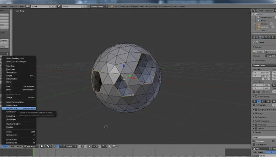
Task: Choose Non Manifold in Select menu
Action: pyautogui.click(x=19, y=108)
